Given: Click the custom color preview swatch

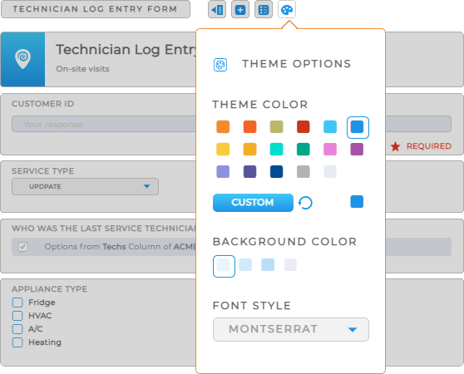Looking at the screenshot, I should (357, 202).
